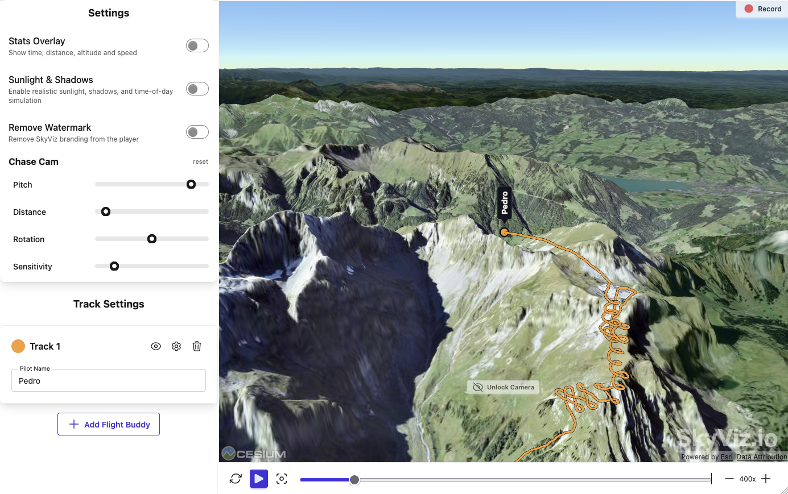Screen dimensions: 788x494
Task: Zoom out with the minus playback speed control
Action: pos(729,479)
